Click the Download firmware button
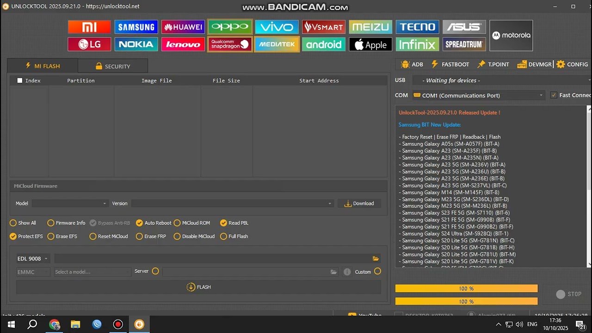592x333 pixels. click(359, 203)
